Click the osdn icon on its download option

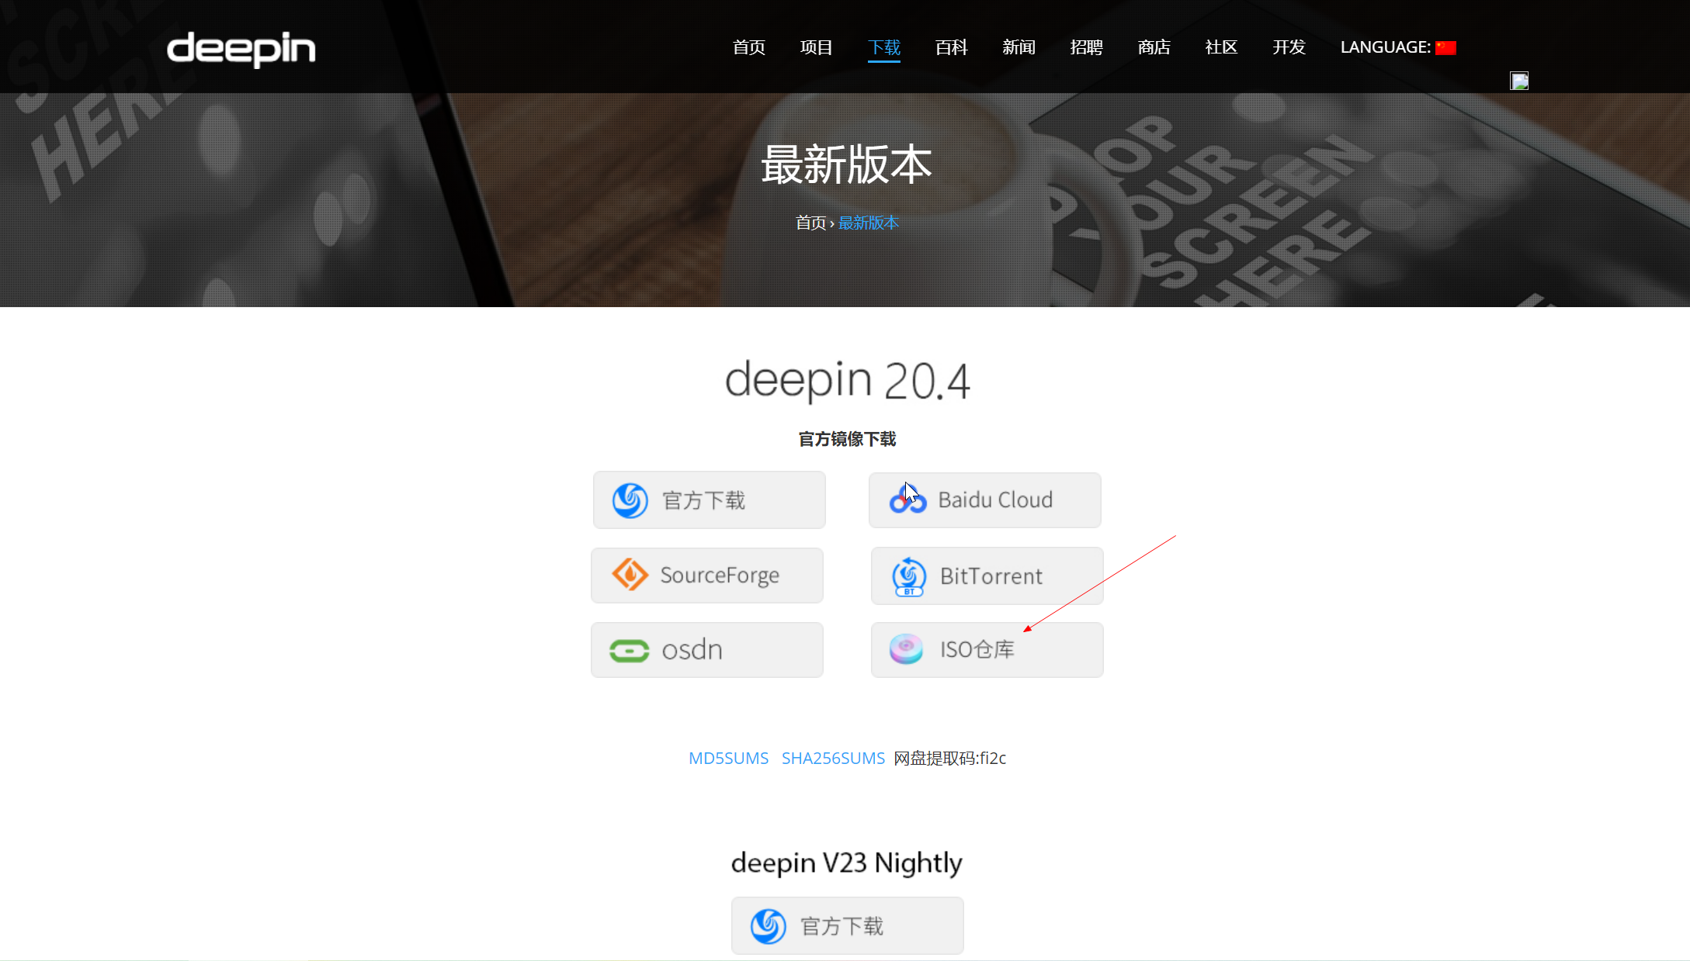(x=630, y=649)
